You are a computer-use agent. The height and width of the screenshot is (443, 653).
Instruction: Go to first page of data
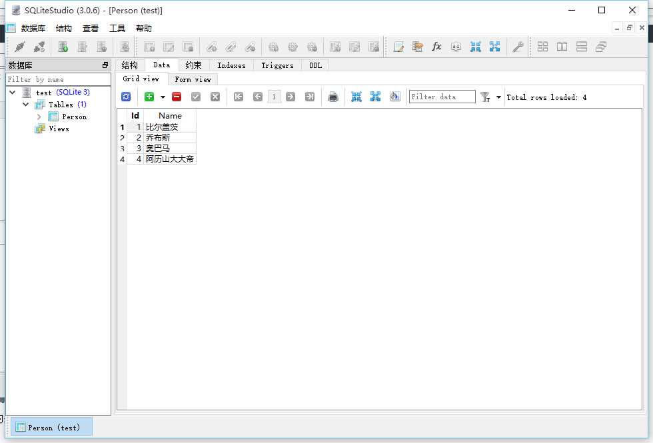pos(239,97)
